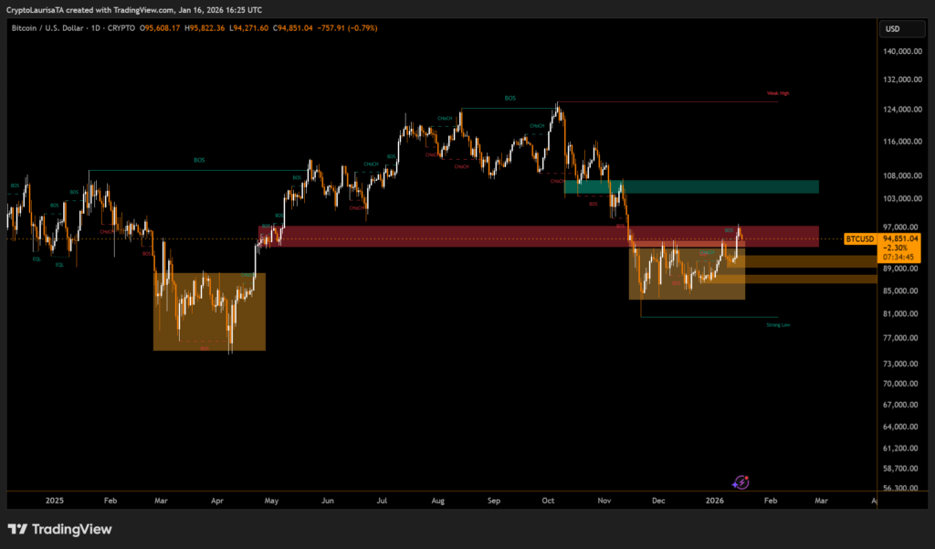Open the USD currency selector
This screenshot has width=935, height=549.
(892, 28)
